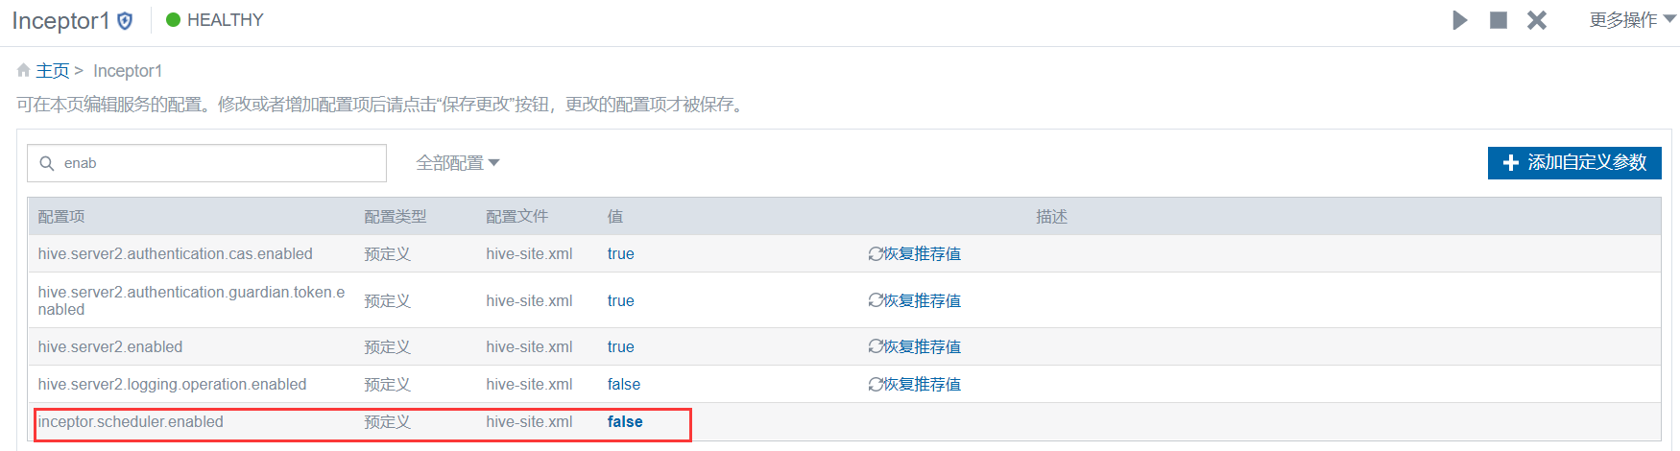The height and width of the screenshot is (451, 1680).
Task: Click the home icon in the breadcrumb
Action: pos(24,70)
